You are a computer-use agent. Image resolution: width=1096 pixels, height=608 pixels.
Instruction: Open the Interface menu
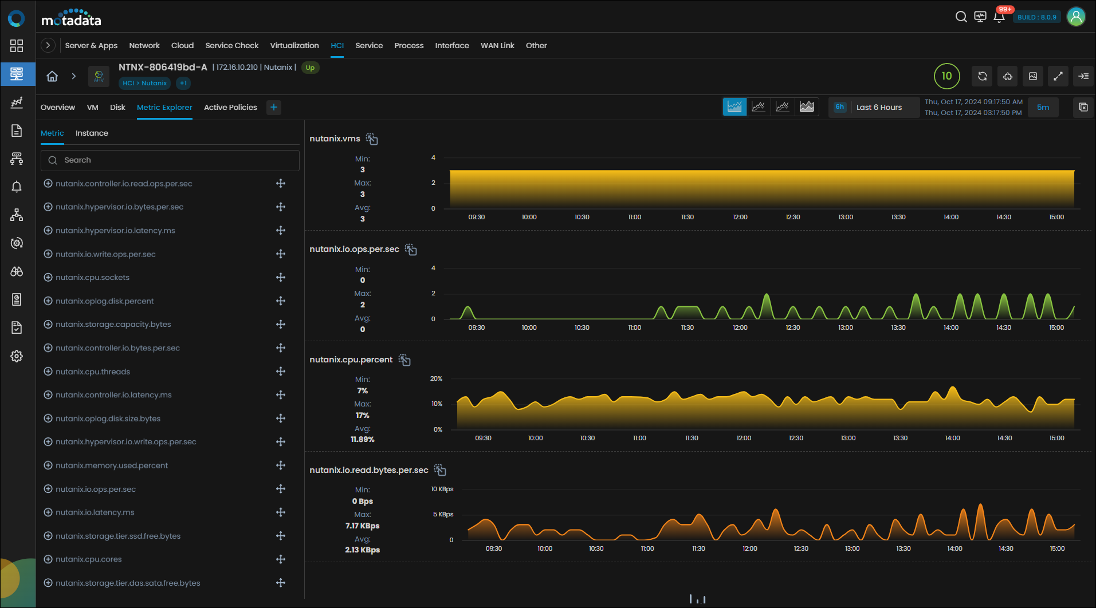click(x=452, y=45)
